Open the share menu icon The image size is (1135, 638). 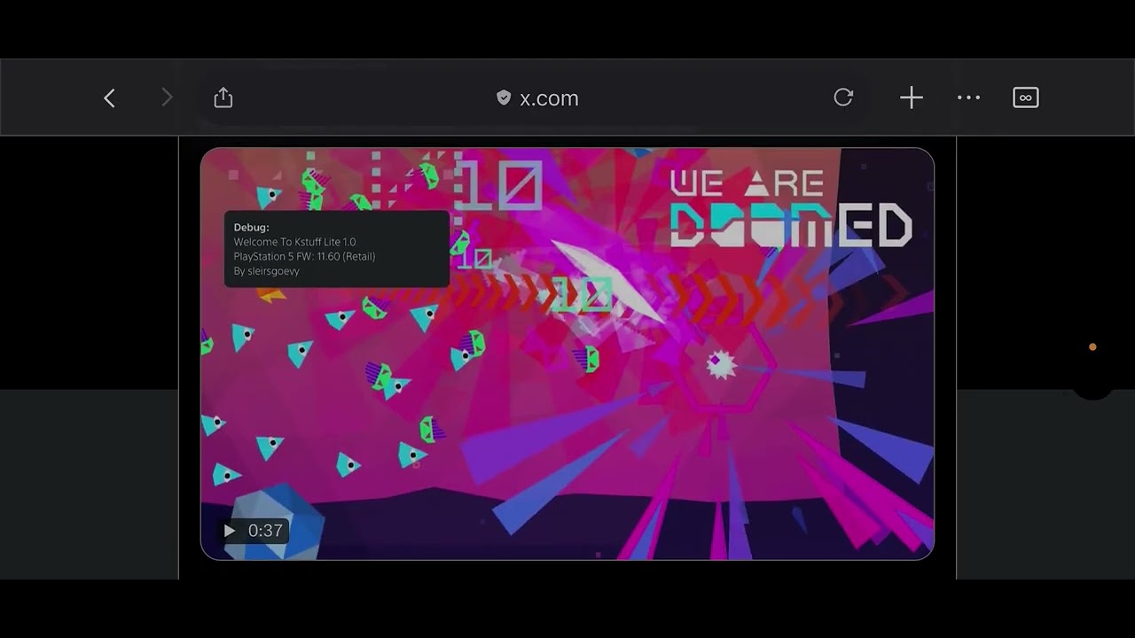pyautogui.click(x=223, y=97)
